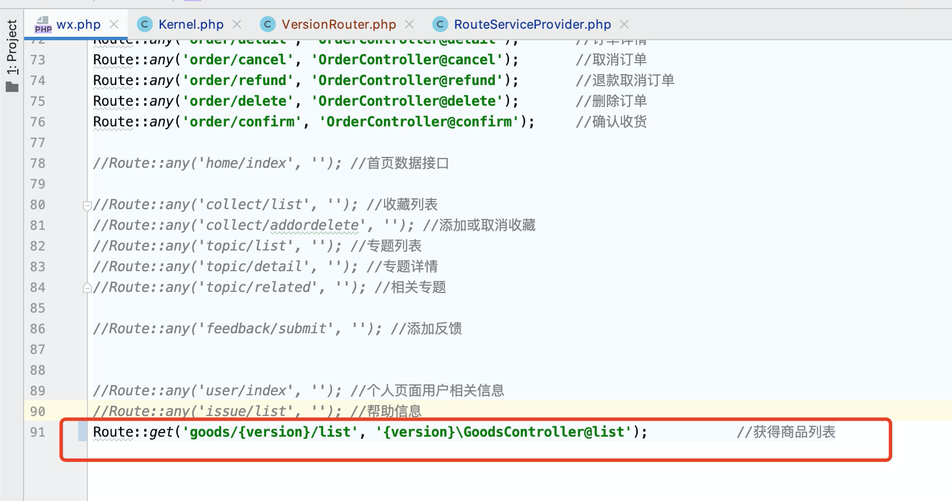Click the 'order/refund' route string
The width and height of the screenshot is (952, 501).
coord(238,80)
